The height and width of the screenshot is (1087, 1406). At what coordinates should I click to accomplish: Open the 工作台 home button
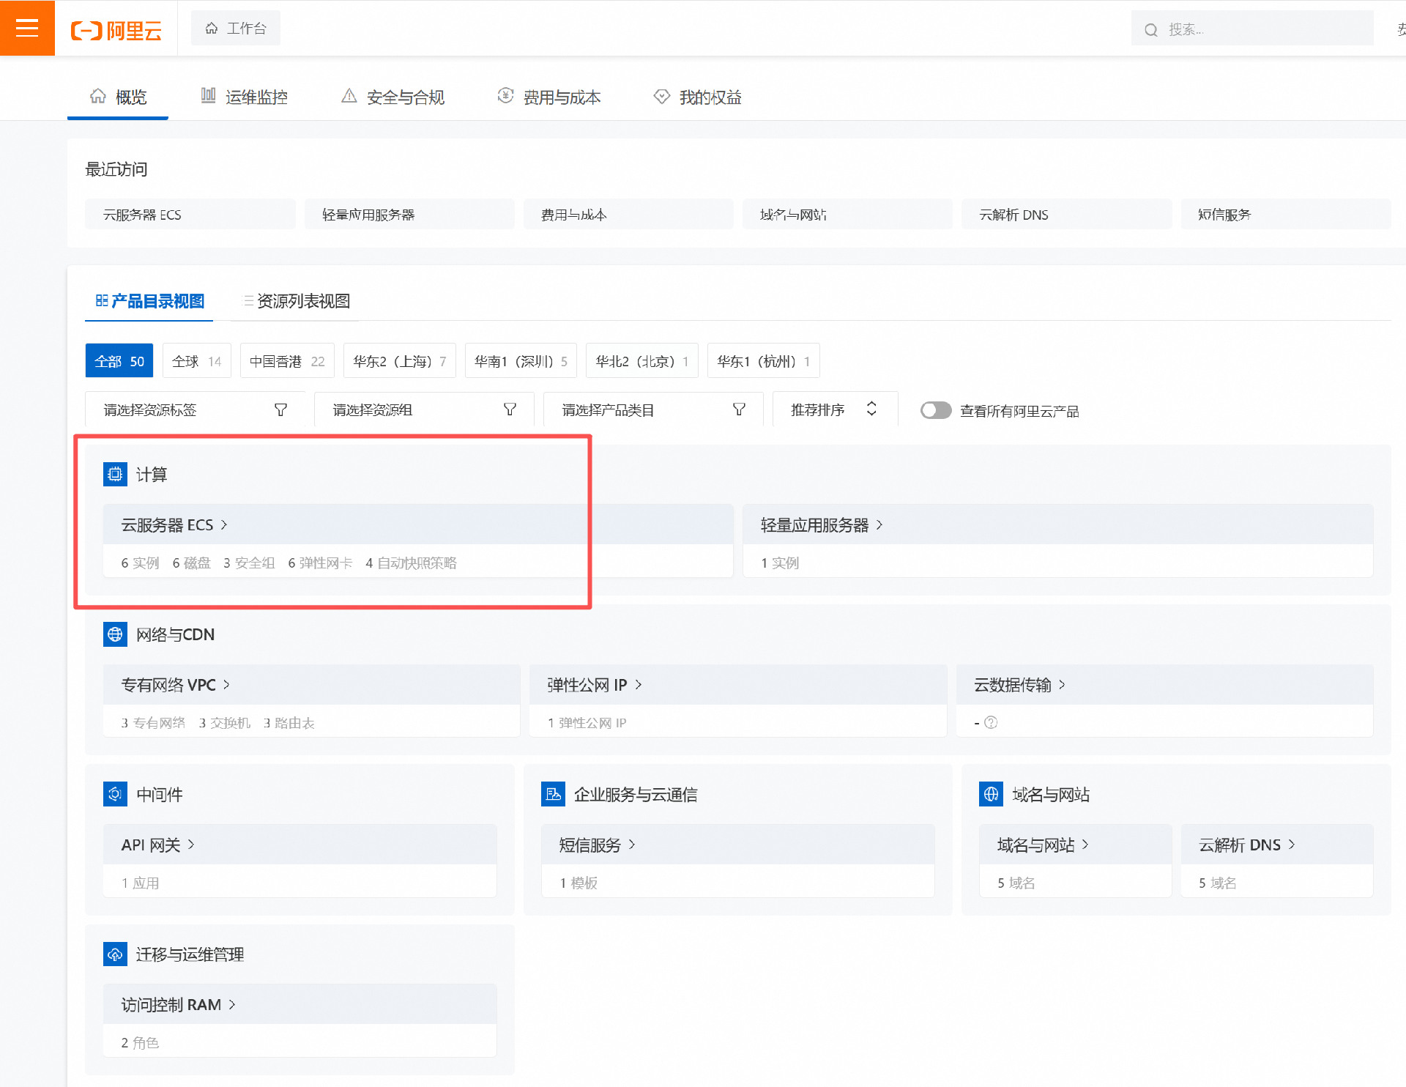click(x=236, y=29)
